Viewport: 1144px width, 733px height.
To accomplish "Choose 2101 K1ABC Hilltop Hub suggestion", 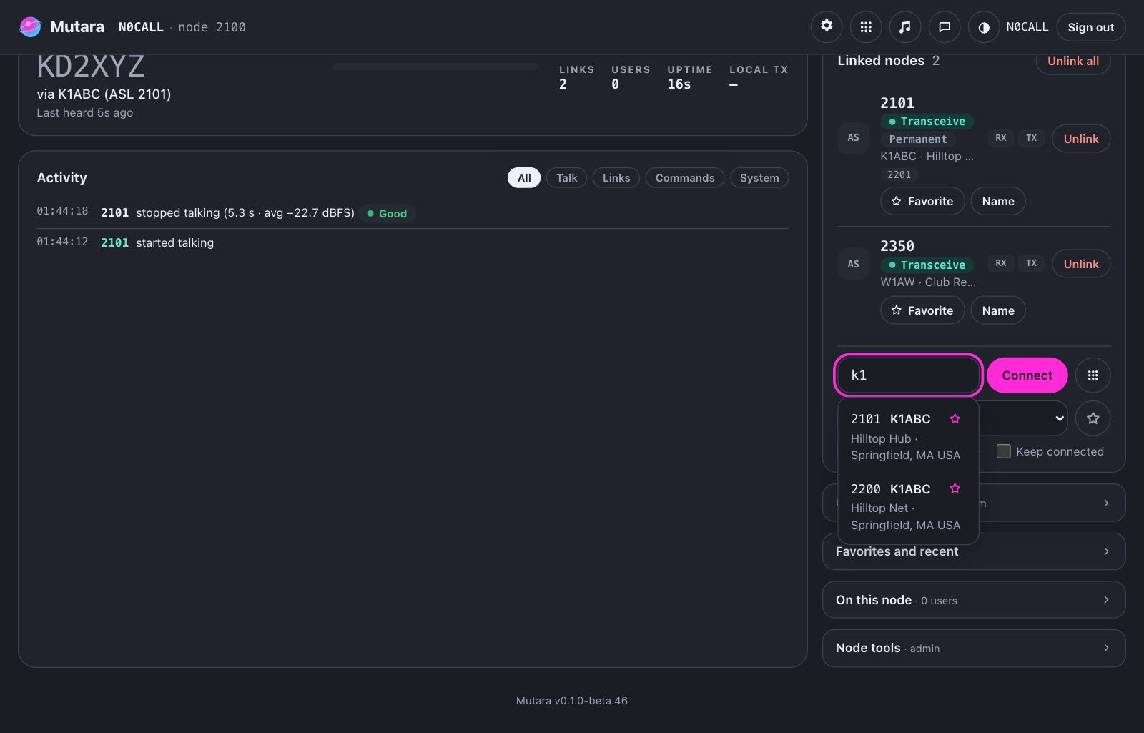I will 907,436.
